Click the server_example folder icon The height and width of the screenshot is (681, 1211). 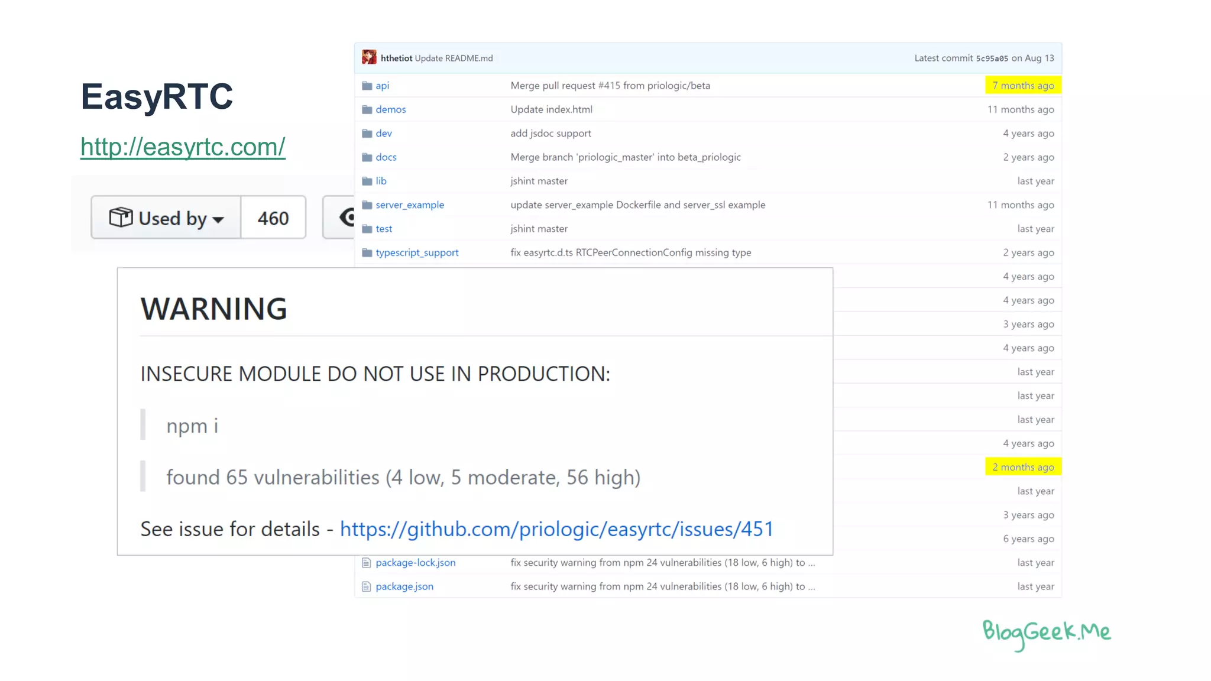(x=367, y=205)
